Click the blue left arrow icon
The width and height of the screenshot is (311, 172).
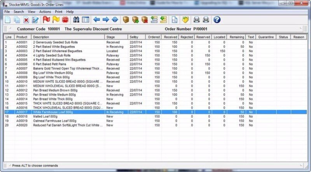pyautogui.click(x=97, y=20)
